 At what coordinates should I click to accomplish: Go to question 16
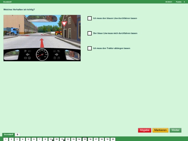pyautogui.click(x=90, y=139)
